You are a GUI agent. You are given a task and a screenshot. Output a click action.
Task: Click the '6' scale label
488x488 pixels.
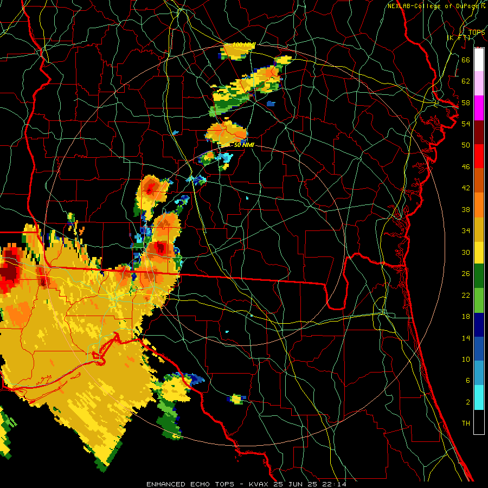[x=467, y=381]
